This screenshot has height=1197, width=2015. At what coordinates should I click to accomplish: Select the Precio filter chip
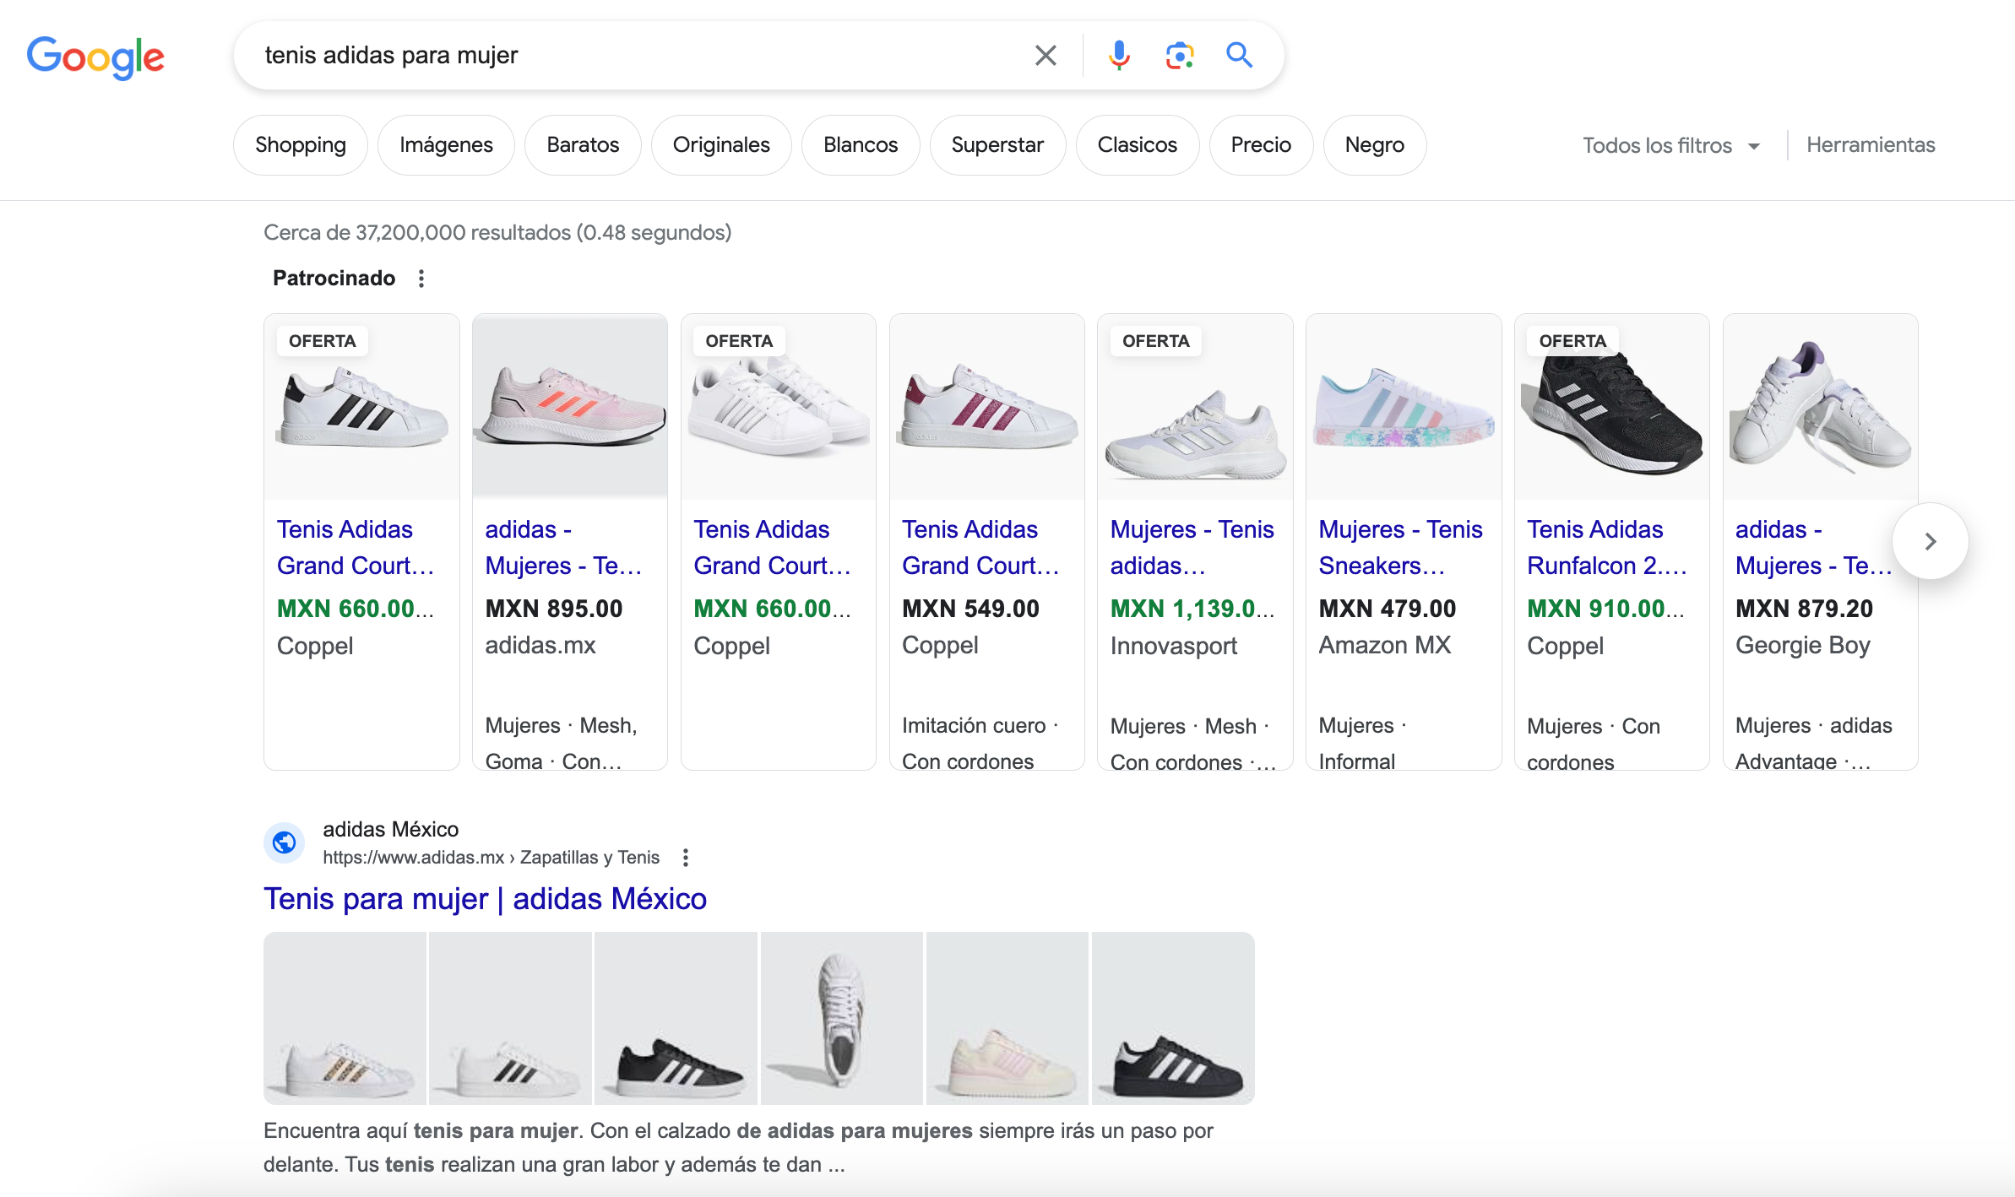pyautogui.click(x=1261, y=145)
